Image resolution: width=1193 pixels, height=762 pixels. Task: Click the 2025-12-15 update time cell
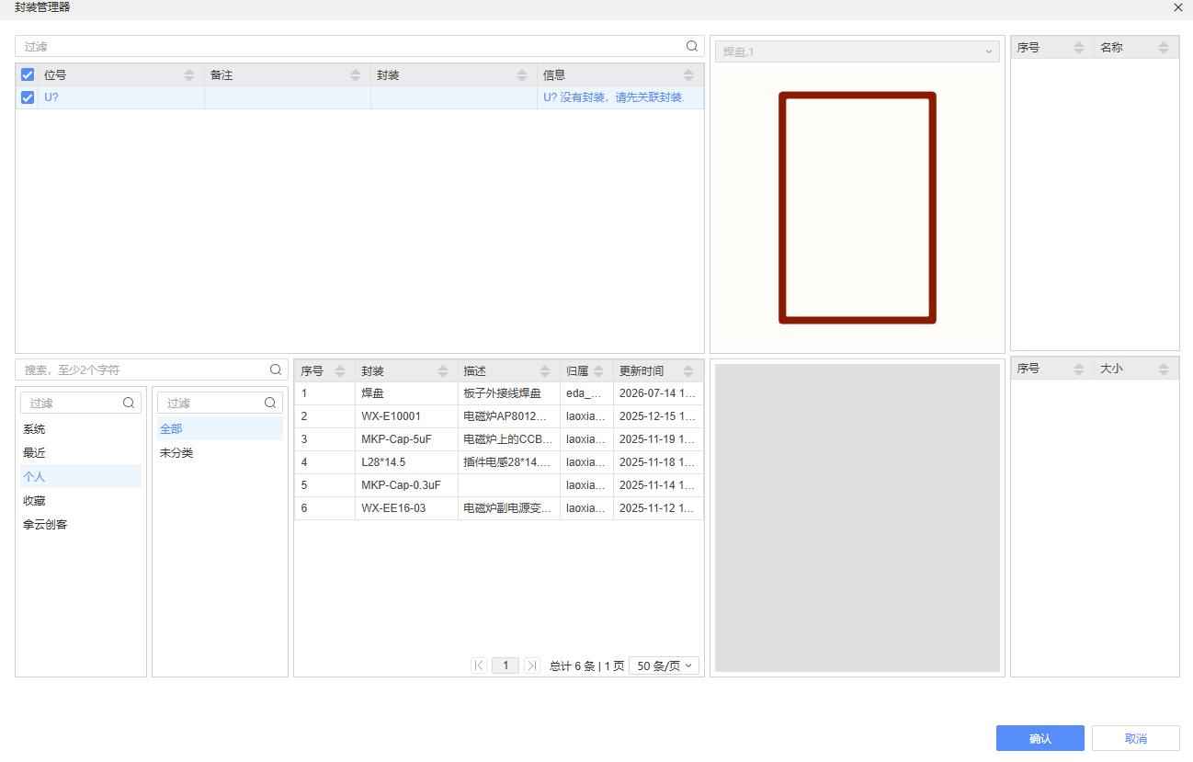658,416
